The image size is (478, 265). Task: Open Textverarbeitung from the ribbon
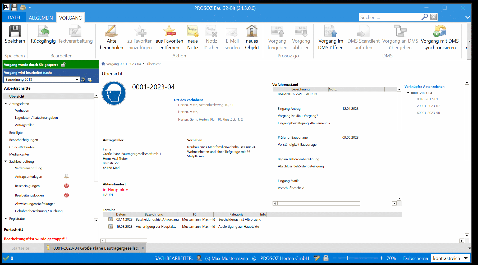tap(75, 31)
